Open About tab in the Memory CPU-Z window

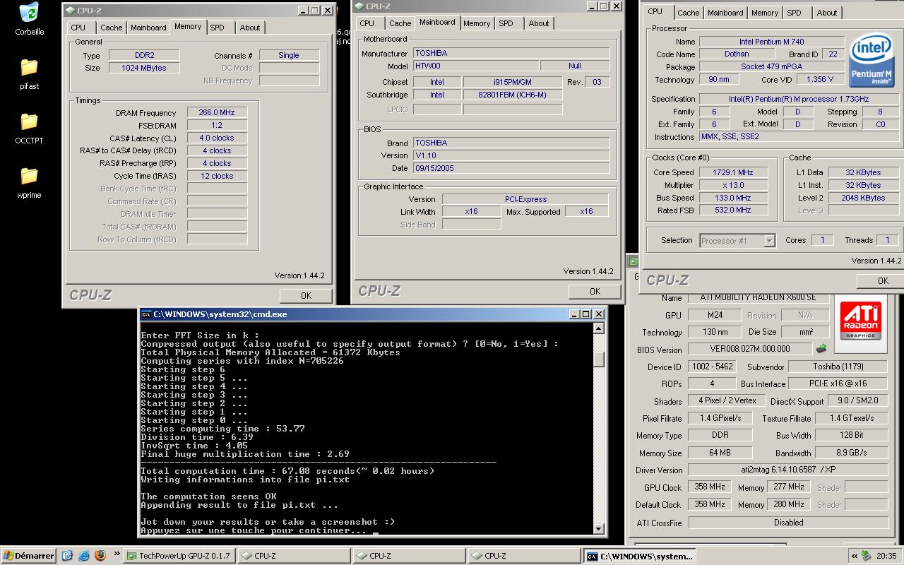pos(250,28)
